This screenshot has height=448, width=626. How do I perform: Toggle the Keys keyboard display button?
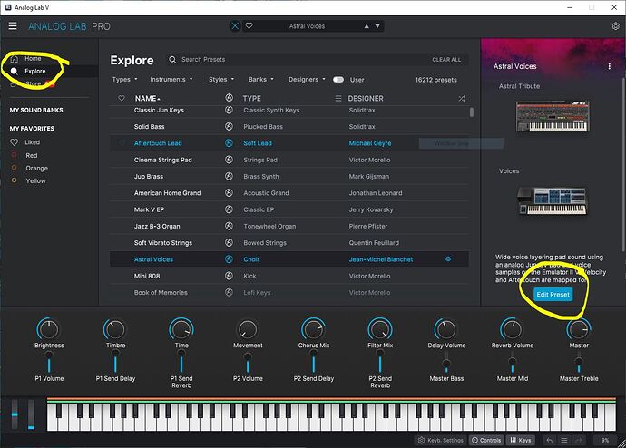(521, 441)
